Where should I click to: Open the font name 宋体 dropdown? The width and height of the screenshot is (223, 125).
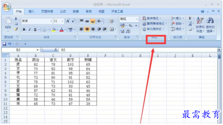coord(51,21)
